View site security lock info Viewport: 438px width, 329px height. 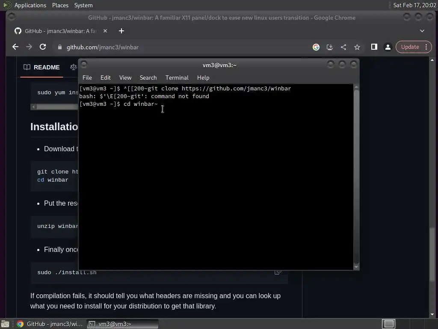click(59, 47)
